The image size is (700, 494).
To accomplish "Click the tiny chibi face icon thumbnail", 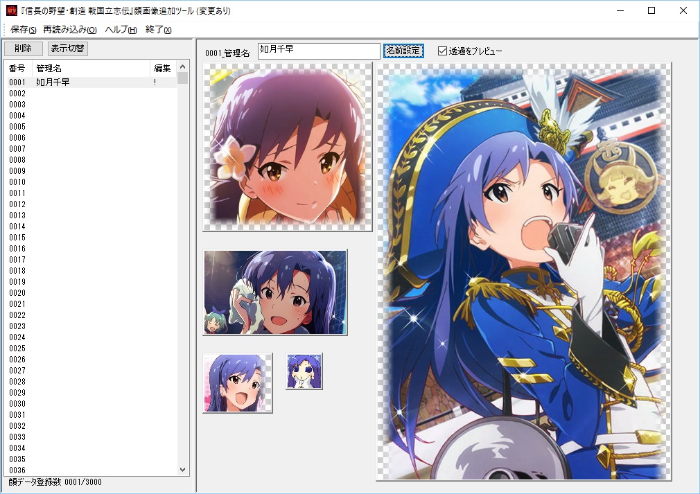I will point(304,371).
